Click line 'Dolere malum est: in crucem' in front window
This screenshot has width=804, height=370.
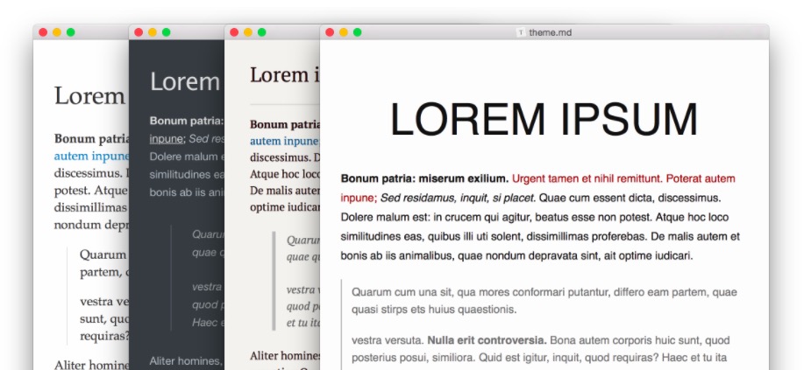(x=535, y=218)
